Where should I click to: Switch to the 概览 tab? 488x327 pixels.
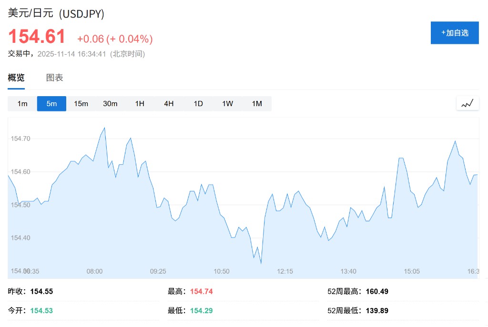16,78
